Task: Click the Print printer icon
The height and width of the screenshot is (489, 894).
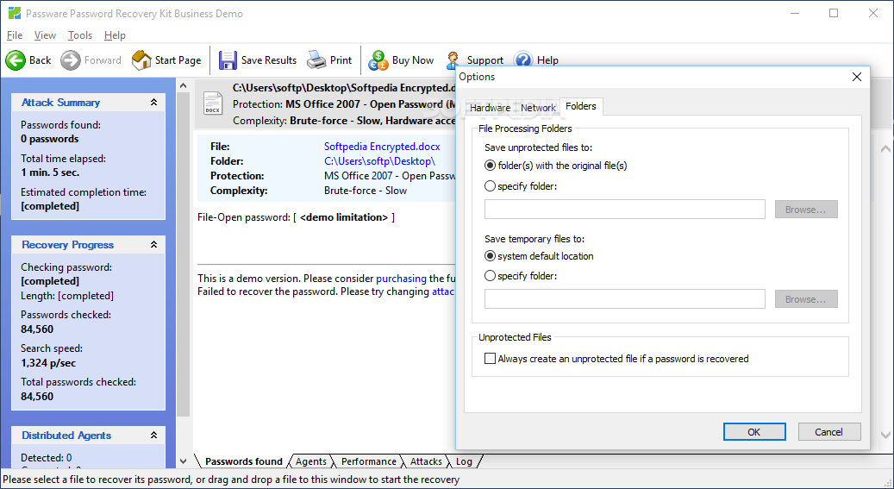Action: [316, 60]
